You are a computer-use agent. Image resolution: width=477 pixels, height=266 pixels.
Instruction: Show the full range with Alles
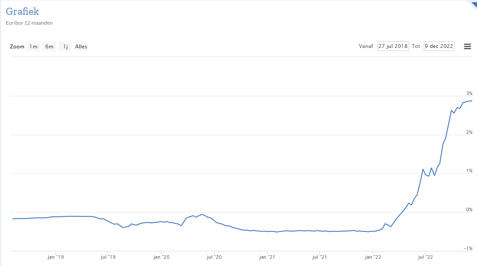(x=81, y=47)
